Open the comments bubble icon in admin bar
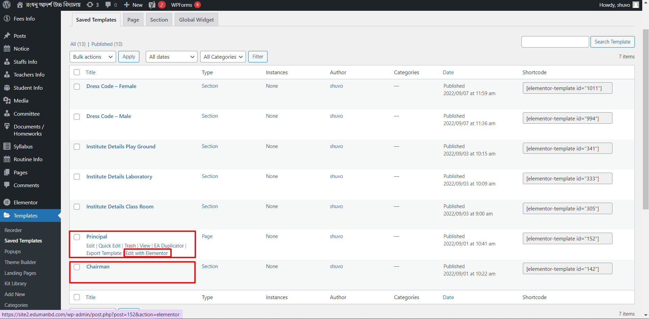Image resolution: width=649 pixels, height=319 pixels. [108, 5]
